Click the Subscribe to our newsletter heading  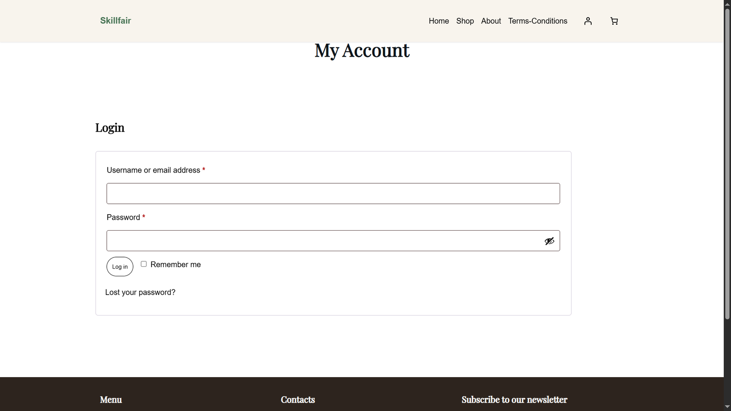514,400
